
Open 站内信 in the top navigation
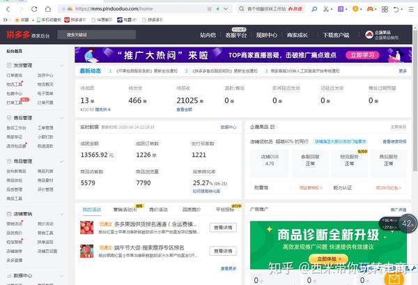(x=208, y=35)
